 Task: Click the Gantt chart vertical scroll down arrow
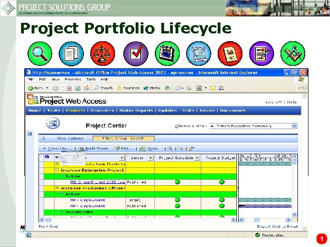[294, 215]
